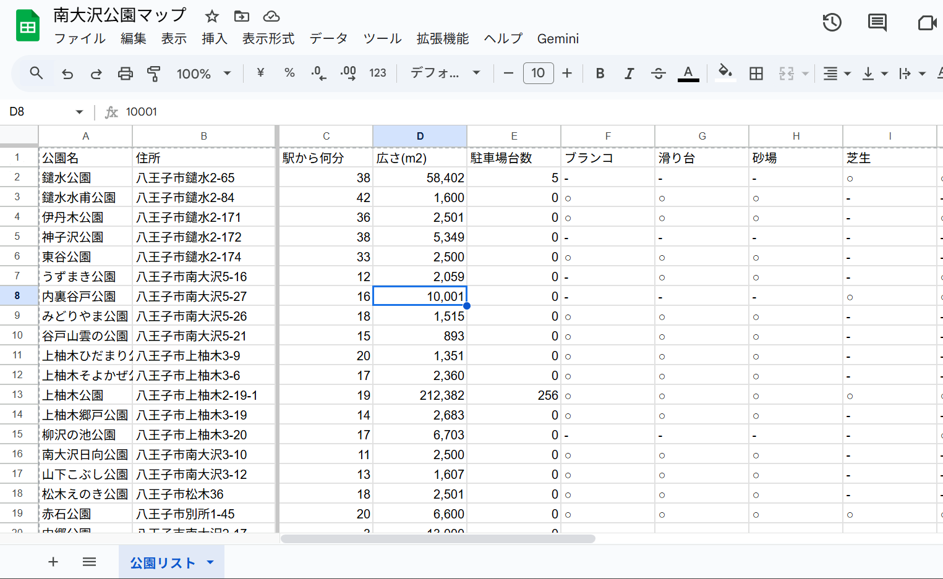The width and height of the screenshot is (943, 579).
Task: Select the 駐車場台数 header cell
Action: (514, 158)
